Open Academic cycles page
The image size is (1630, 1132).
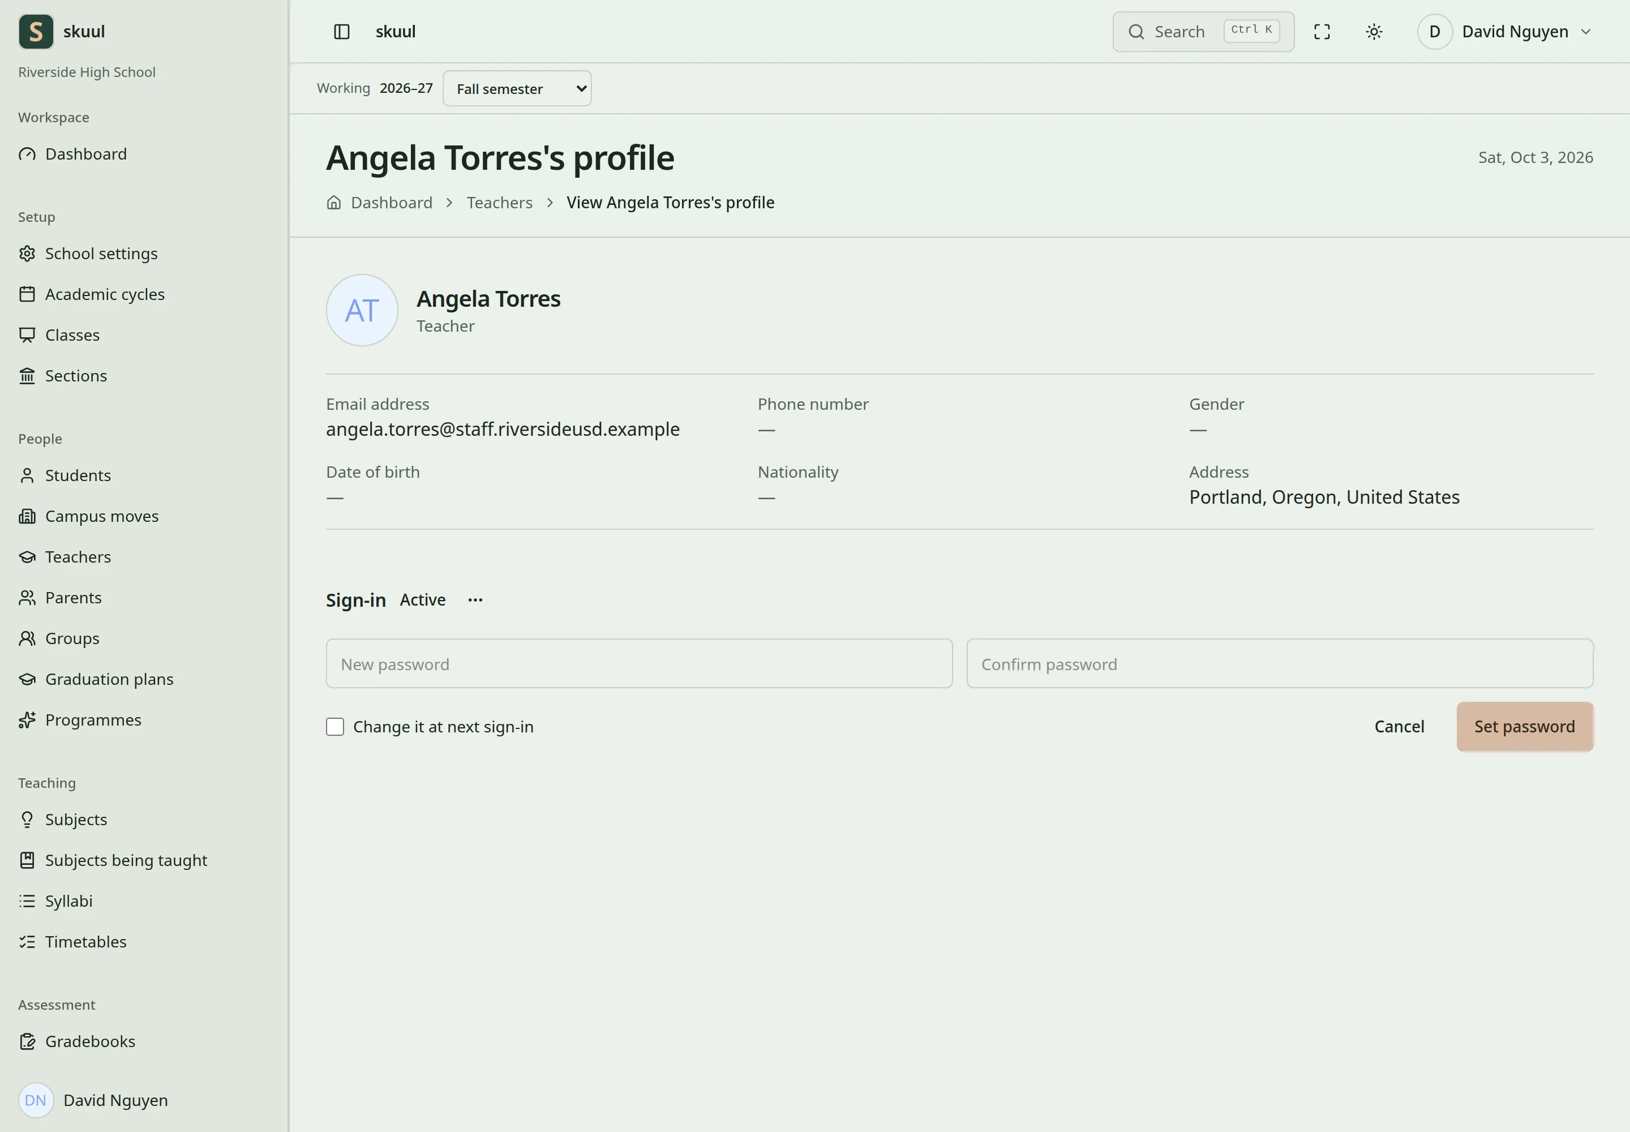tap(105, 294)
